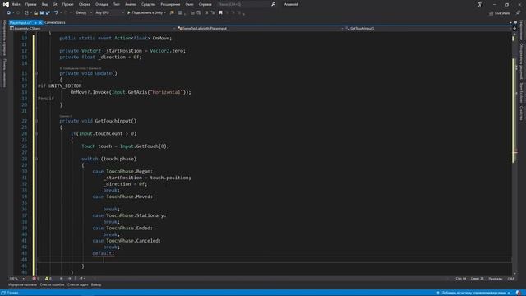Open the Список задач panel tab

(x=77, y=285)
